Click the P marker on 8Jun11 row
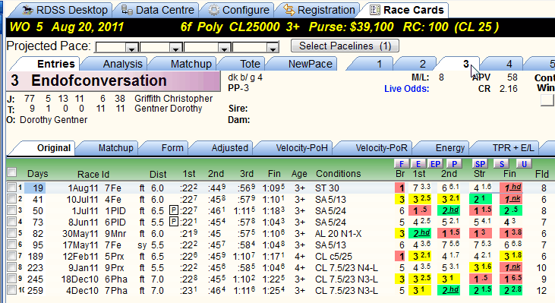555x303 pixels. (x=174, y=222)
